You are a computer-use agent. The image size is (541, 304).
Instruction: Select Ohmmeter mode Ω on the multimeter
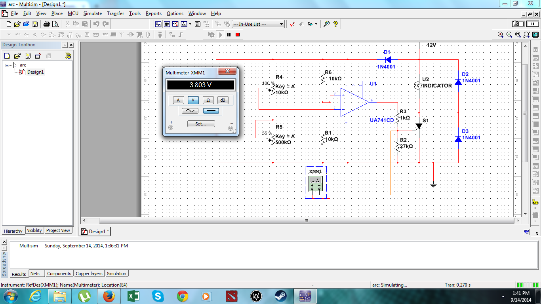point(208,100)
